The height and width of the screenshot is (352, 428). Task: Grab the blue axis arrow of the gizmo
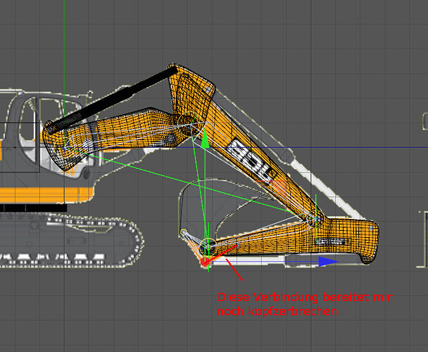pos(328,262)
